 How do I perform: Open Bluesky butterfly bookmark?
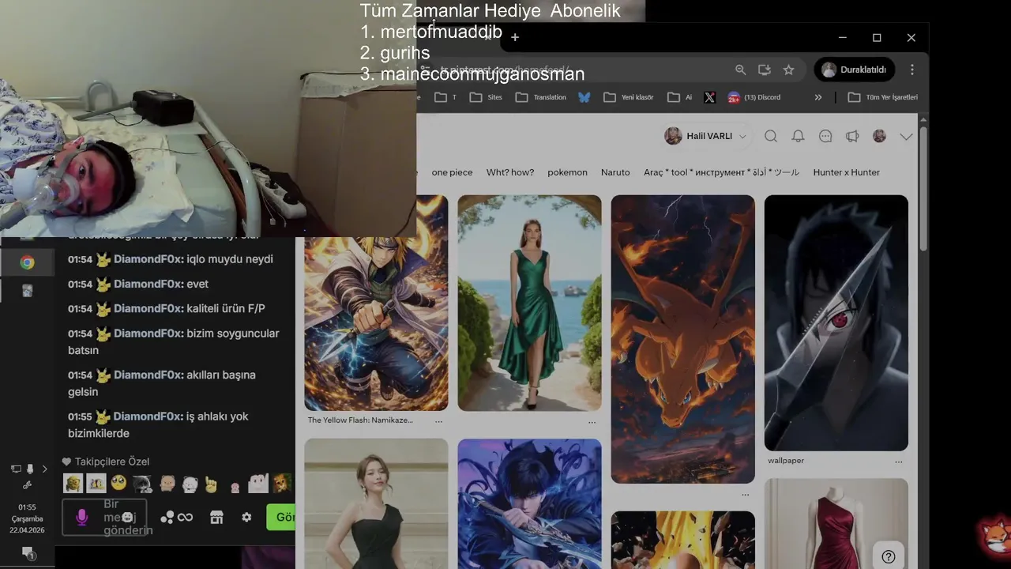click(x=584, y=97)
